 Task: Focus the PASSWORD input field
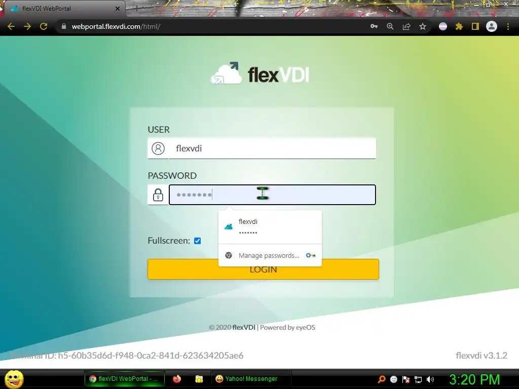click(272, 195)
